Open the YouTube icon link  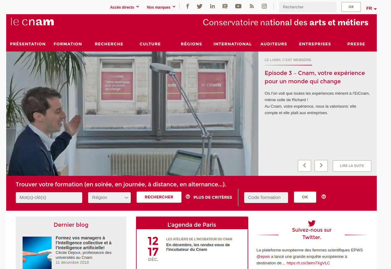coord(238,6)
